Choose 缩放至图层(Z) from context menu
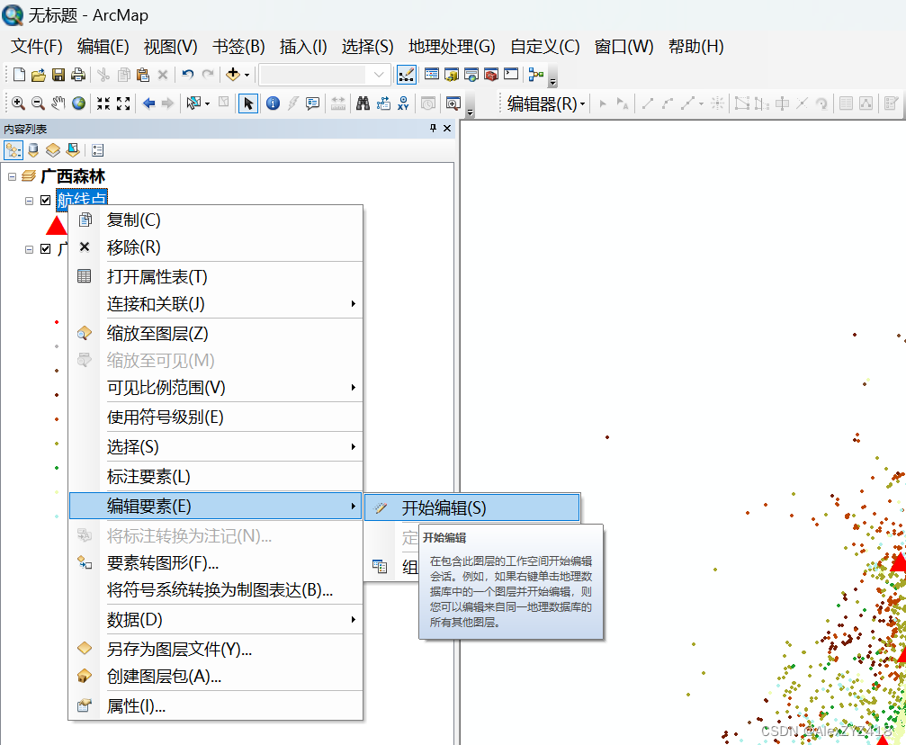This screenshot has width=906, height=745. tap(216, 334)
